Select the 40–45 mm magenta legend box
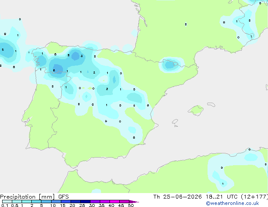The image size is (268, 207). click(x=115, y=202)
